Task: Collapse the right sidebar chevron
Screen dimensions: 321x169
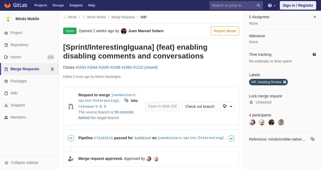Action: click(x=315, y=17)
